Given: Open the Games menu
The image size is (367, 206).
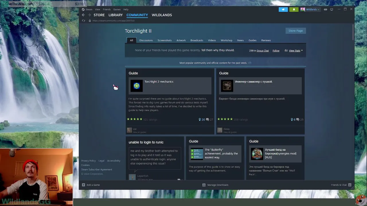Looking at the screenshot, I should (x=117, y=9).
